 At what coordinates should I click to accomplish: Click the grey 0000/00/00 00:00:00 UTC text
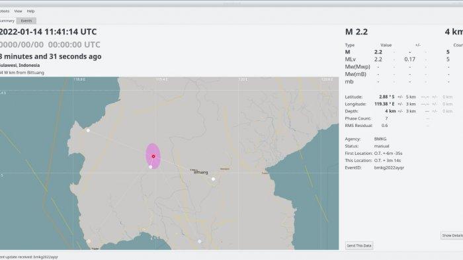pos(50,44)
